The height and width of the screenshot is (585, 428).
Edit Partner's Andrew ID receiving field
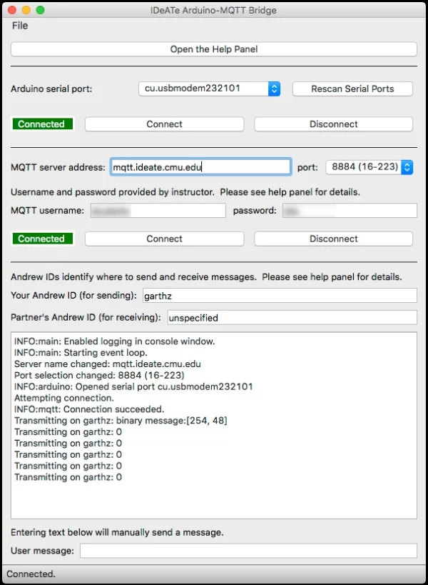(292, 317)
